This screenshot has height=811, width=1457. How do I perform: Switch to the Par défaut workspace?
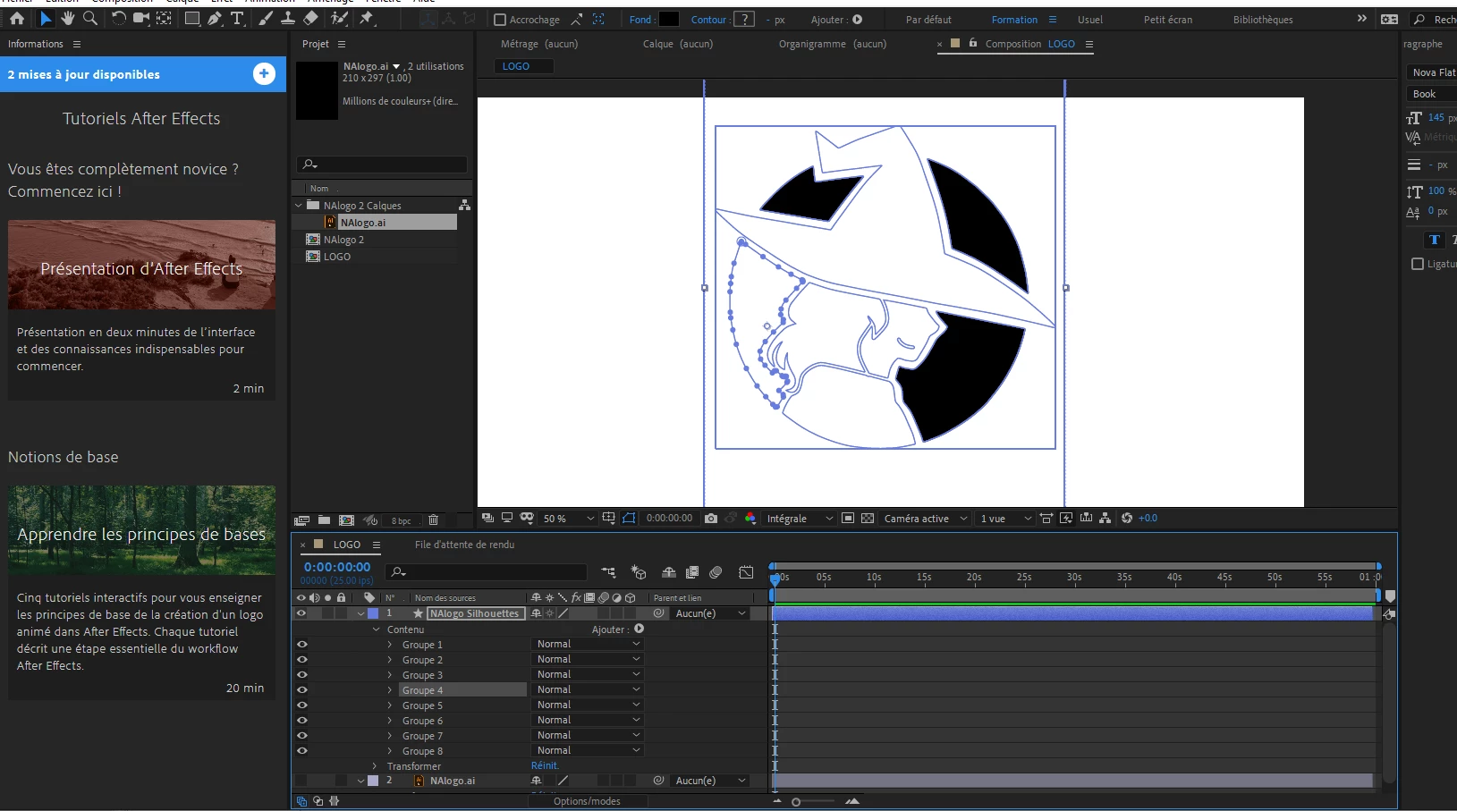928,20
